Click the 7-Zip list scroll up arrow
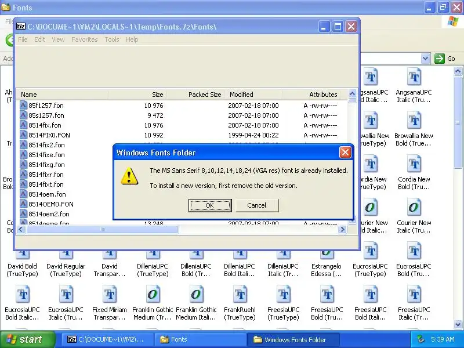The height and width of the screenshot is (348, 464). (x=352, y=94)
